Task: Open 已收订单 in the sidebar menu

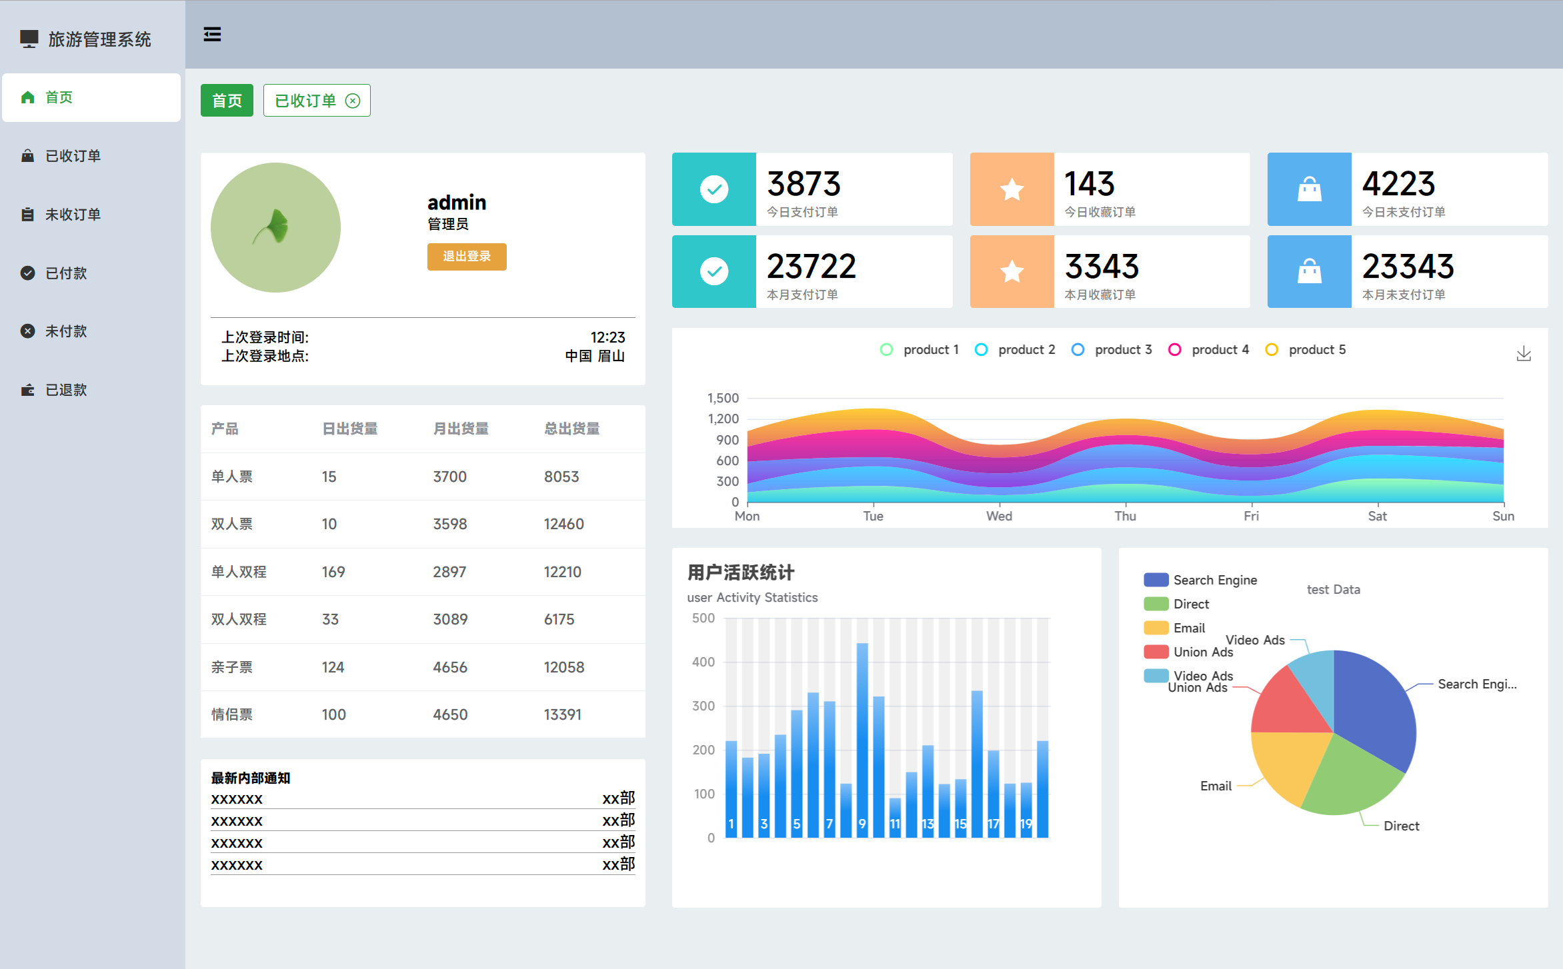Action: pos(91,156)
